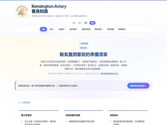Screen dimensions: 167x125
Task: Click checkmark in 籠子與環境 card's first item
Action: (22, 121)
